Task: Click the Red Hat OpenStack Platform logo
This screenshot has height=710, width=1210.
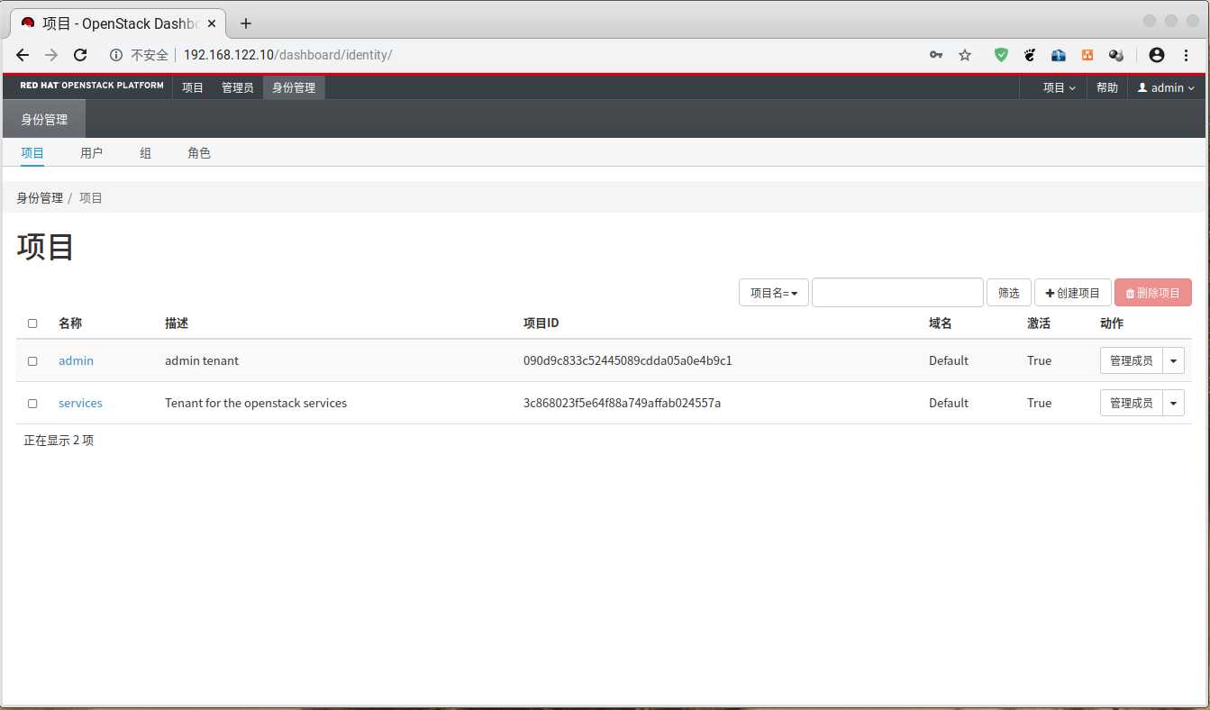Action: (x=92, y=86)
